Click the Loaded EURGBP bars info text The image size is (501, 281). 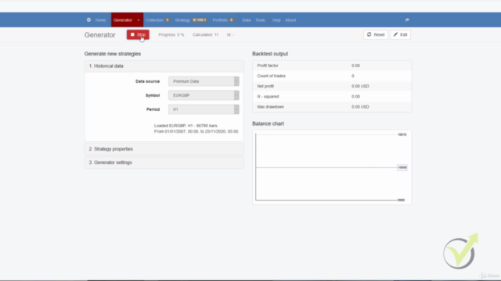click(196, 128)
